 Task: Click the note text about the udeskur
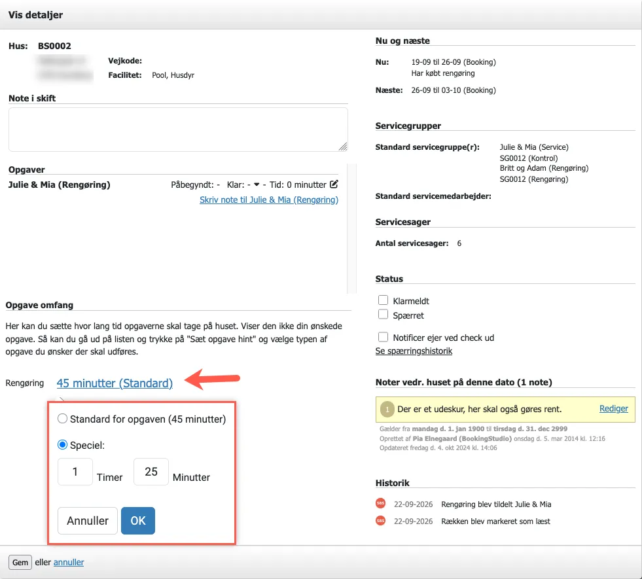click(x=480, y=409)
